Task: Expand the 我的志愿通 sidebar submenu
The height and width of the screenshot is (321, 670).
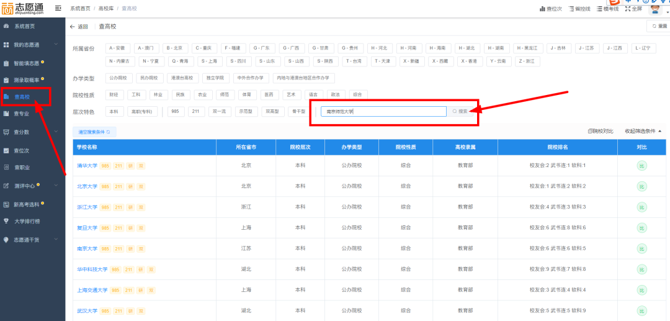Action: coord(56,45)
